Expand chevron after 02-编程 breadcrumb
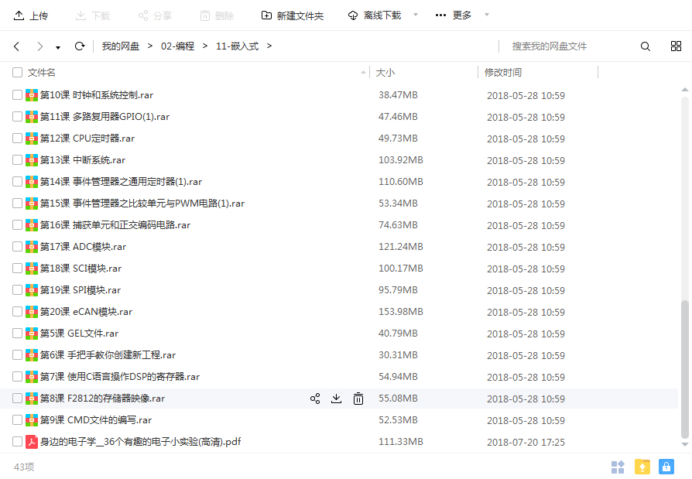 (205, 46)
